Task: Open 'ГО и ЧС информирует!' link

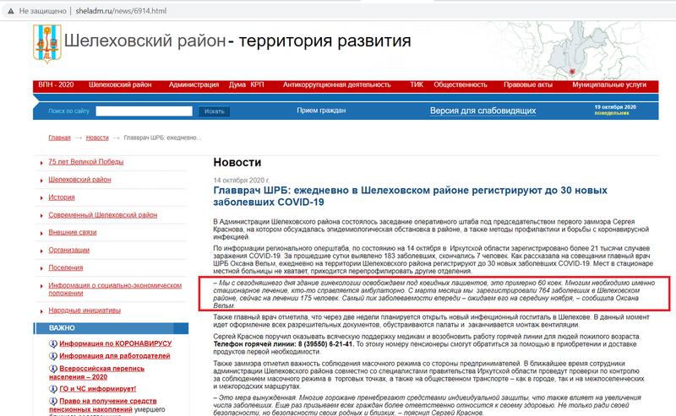Action: pos(97,389)
